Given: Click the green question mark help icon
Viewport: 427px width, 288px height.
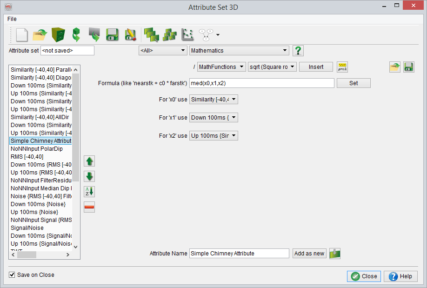Looking at the screenshot, I should [x=298, y=51].
